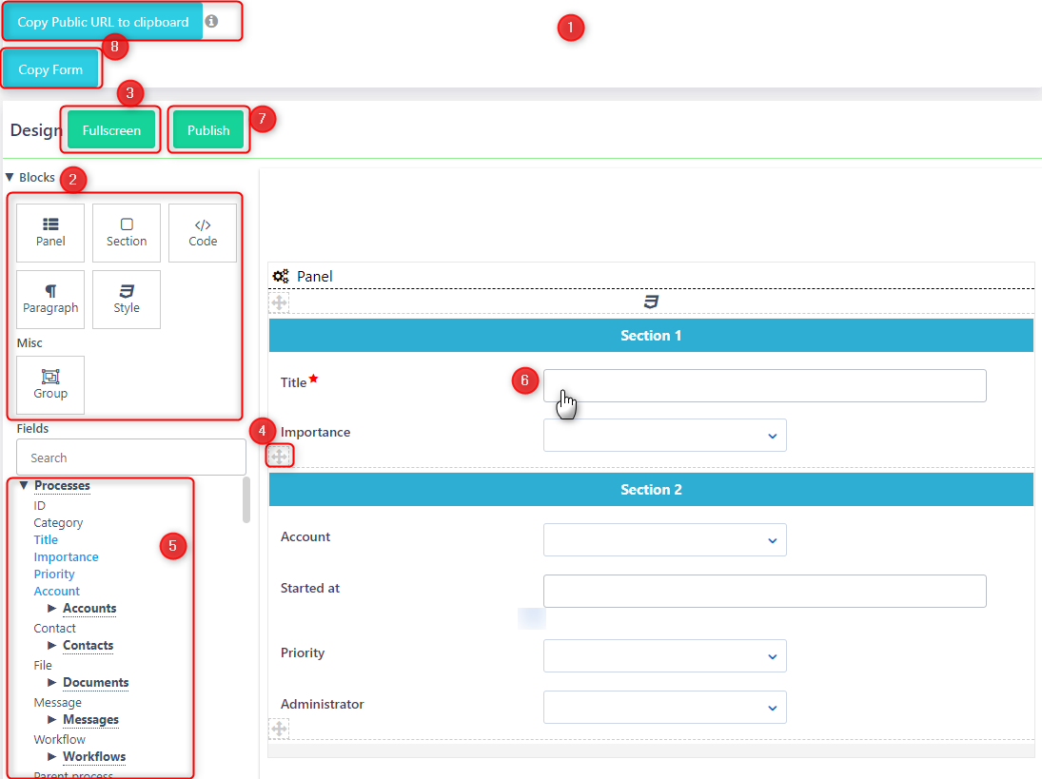Click the info icon beside Copy Public URL
The image size is (1042, 779).
point(211,21)
